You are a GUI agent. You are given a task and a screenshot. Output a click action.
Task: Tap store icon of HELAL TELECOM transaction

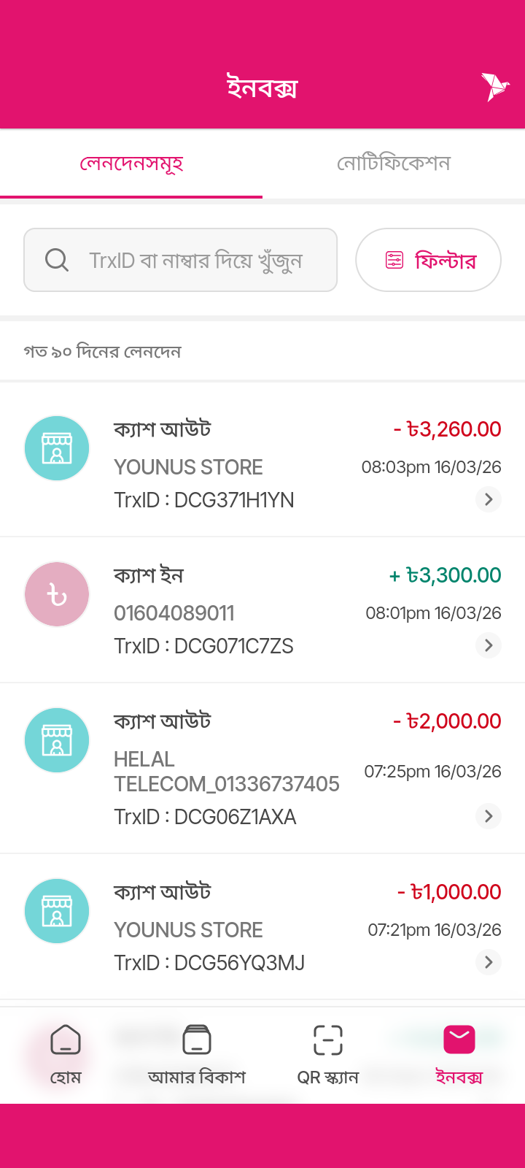57,740
